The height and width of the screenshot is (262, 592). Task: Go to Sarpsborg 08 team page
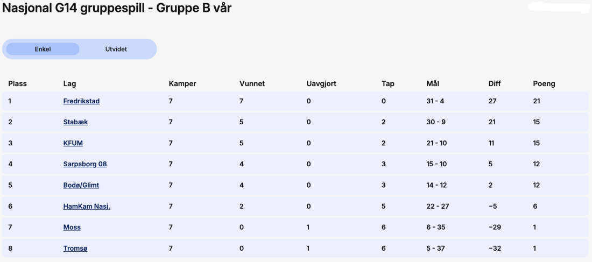[85, 164]
